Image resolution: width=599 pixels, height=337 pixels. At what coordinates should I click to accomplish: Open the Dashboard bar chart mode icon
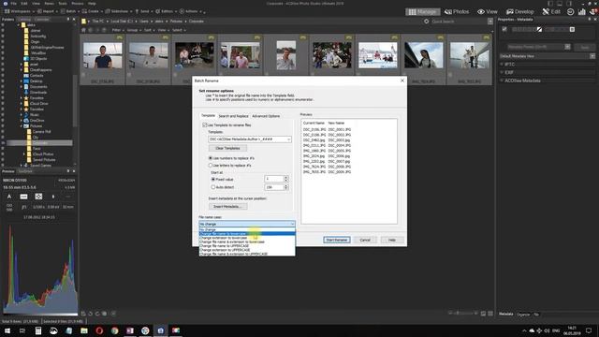pos(582,12)
